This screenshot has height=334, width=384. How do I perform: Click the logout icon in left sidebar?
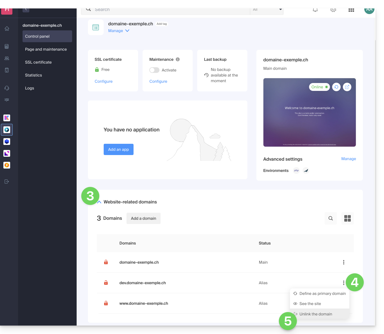pyautogui.click(x=7, y=181)
